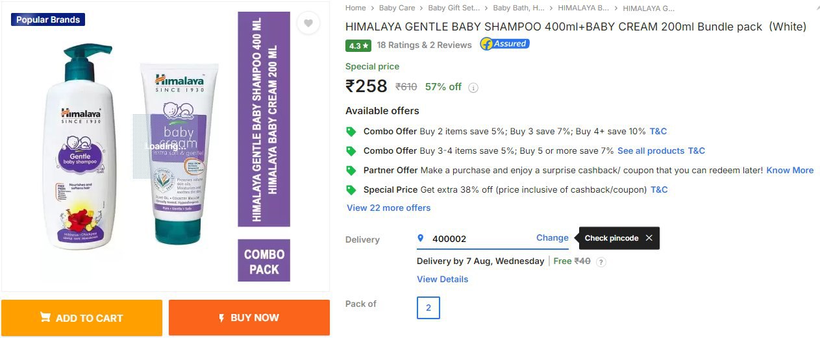This screenshot has width=820, height=338.
Task: Open Know More for Partner Offer
Action: point(789,171)
